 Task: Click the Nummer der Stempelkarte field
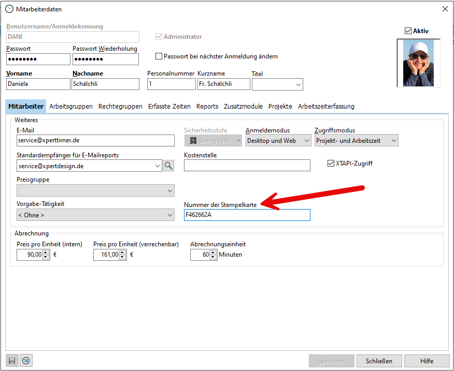(247, 215)
